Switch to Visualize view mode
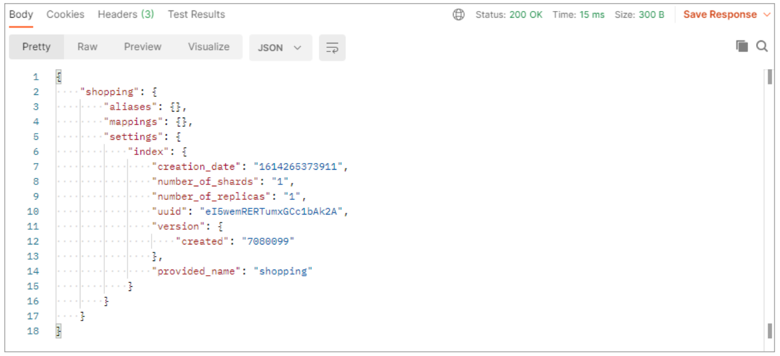The height and width of the screenshot is (356, 780). tap(209, 47)
